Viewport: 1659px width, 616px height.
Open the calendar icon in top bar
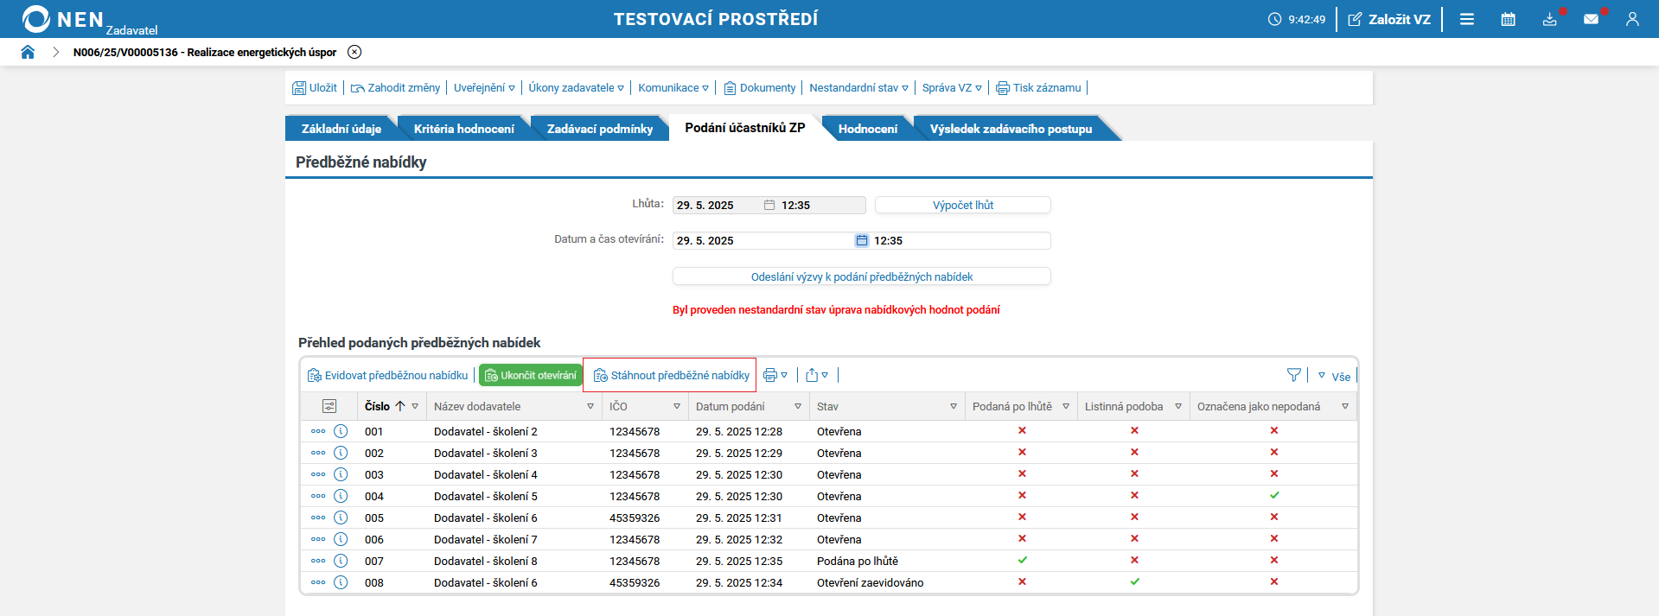click(x=1508, y=19)
